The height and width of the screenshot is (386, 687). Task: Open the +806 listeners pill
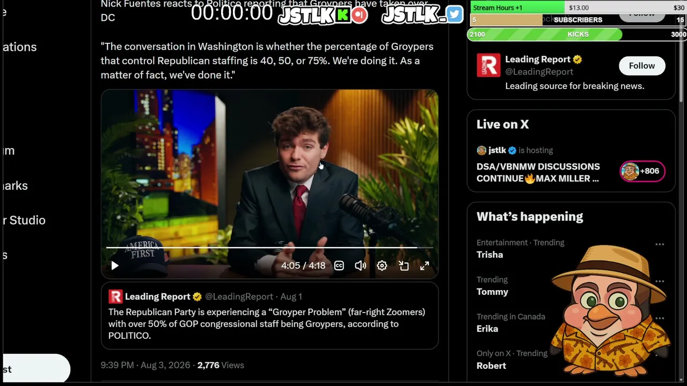coord(642,171)
